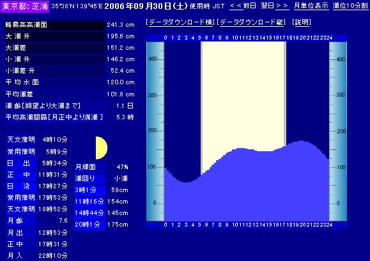Click tide height 59cm
370x261 pixels.
119,190
